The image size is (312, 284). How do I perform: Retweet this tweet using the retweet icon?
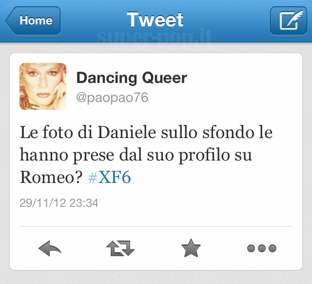[x=120, y=248]
